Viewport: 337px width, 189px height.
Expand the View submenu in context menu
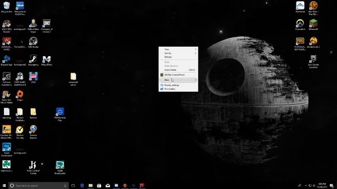coord(178,49)
